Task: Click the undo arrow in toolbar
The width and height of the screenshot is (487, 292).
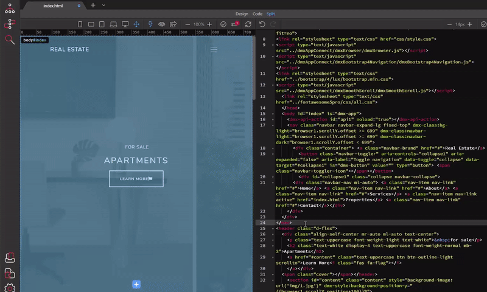Action: coord(262,24)
